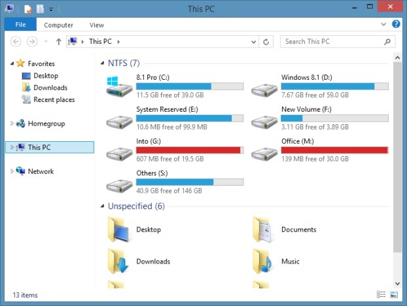This screenshot has width=407, height=306.
Task: Open the recent locations dropdown arrow
Action: pos(46,42)
